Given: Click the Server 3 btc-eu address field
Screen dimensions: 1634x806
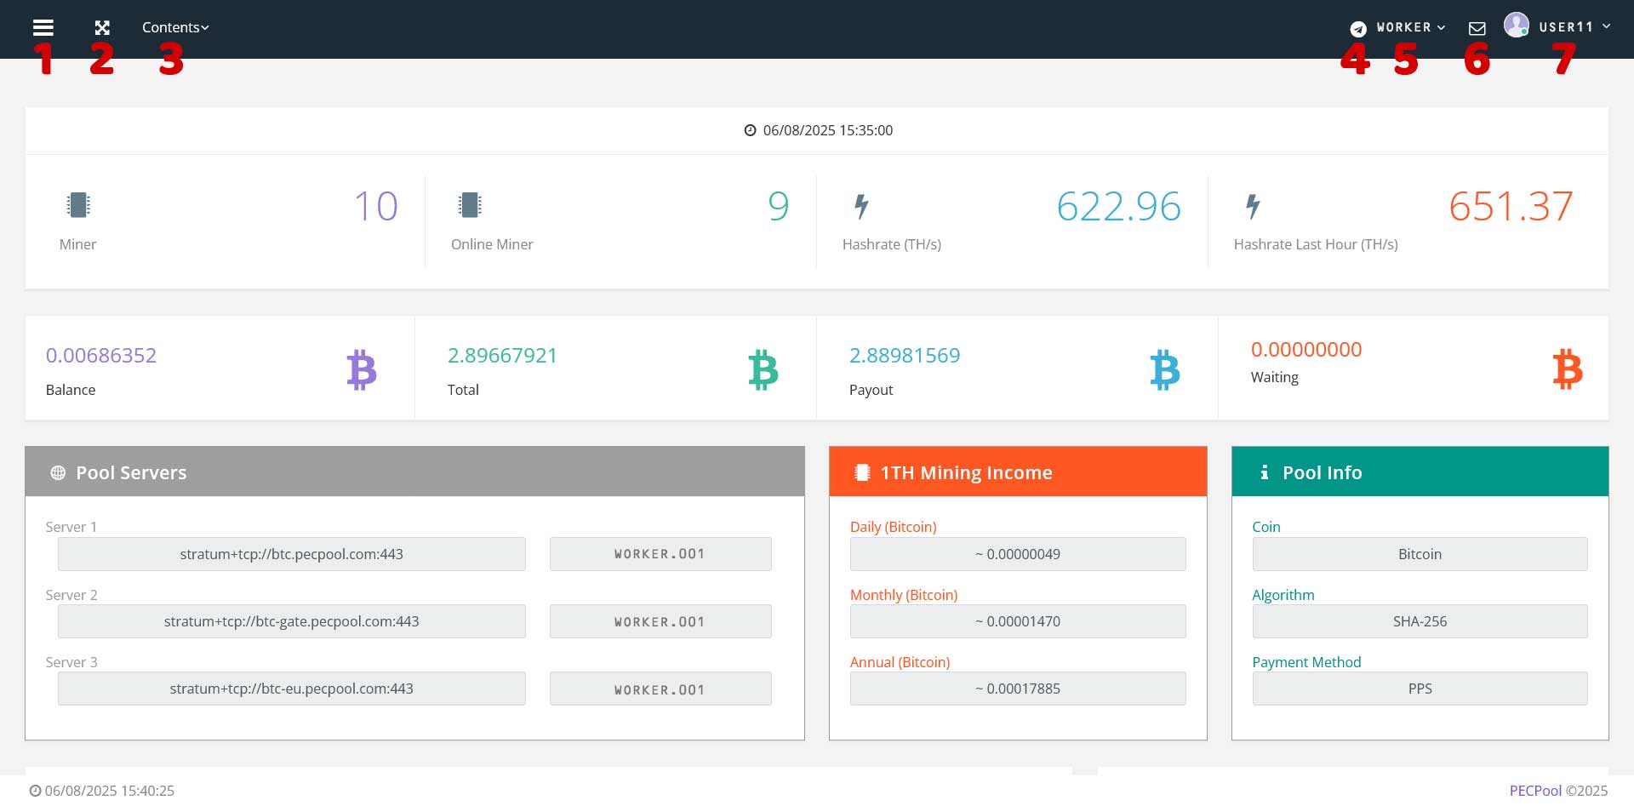Looking at the screenshot, I should [x=291, y=689].
